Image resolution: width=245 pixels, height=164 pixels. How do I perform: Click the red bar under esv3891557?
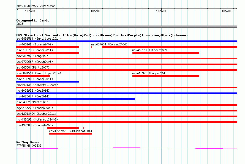[x=71, y=134]
